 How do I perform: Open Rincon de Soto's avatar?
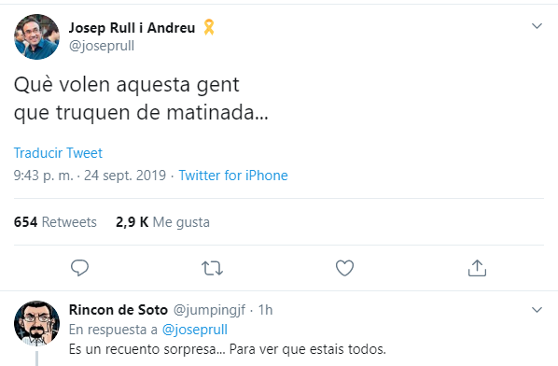click(x=36, y=323)
